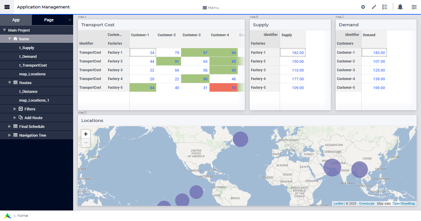
Task: Click the Add Route dialog icon
Action: coord(21,118)
